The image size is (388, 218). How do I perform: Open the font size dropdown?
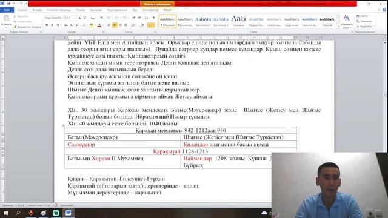pyautogui.click(x=75, y=18)
